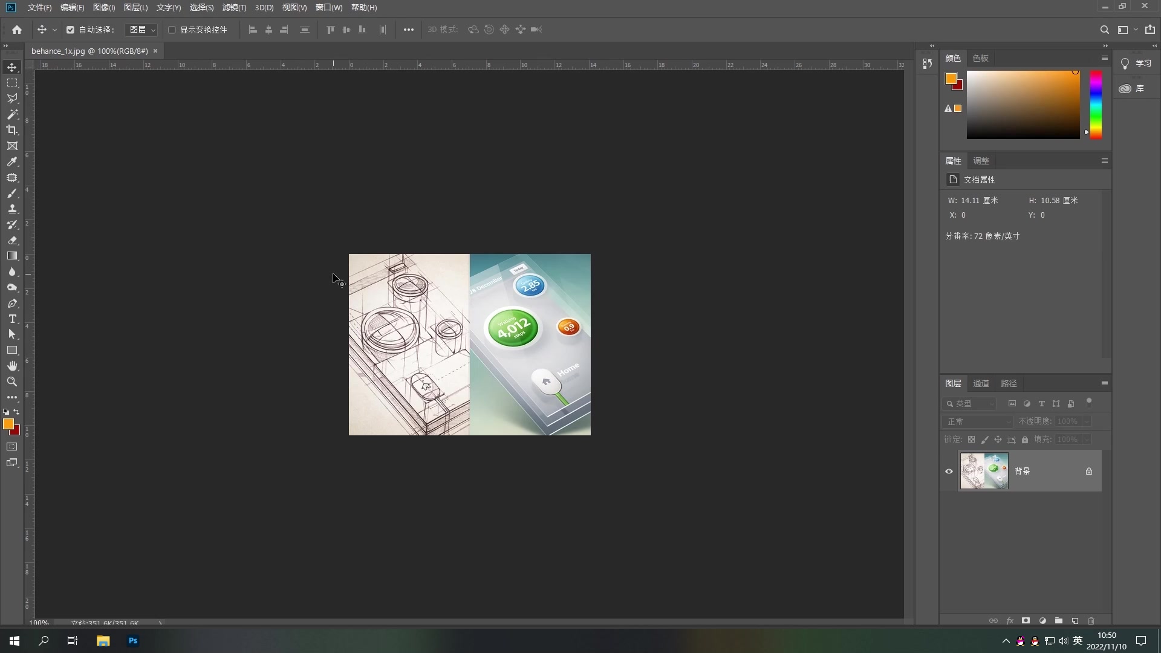Viewport: 1161px width, 653px height.
Task: Open the 学习 panel button
Action: (x=1136, y=63)
